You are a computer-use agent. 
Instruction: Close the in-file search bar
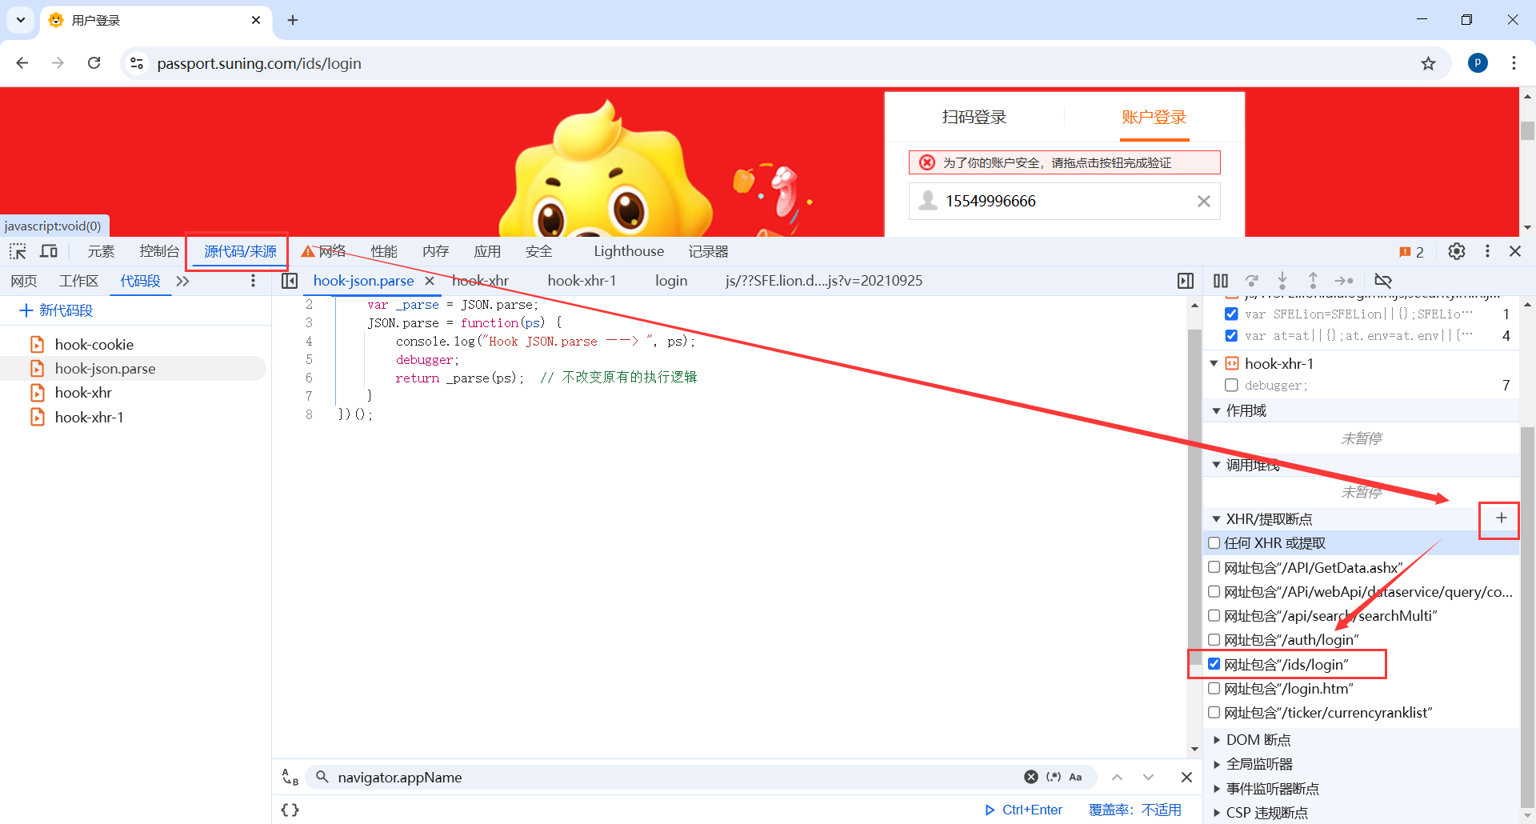[x=1186, y=777]
